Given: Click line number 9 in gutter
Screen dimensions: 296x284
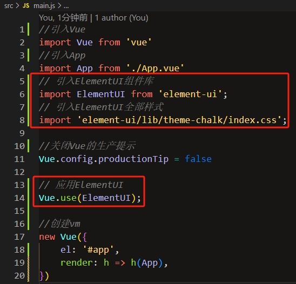Looking at the screenshot, I should click(22, 133).
